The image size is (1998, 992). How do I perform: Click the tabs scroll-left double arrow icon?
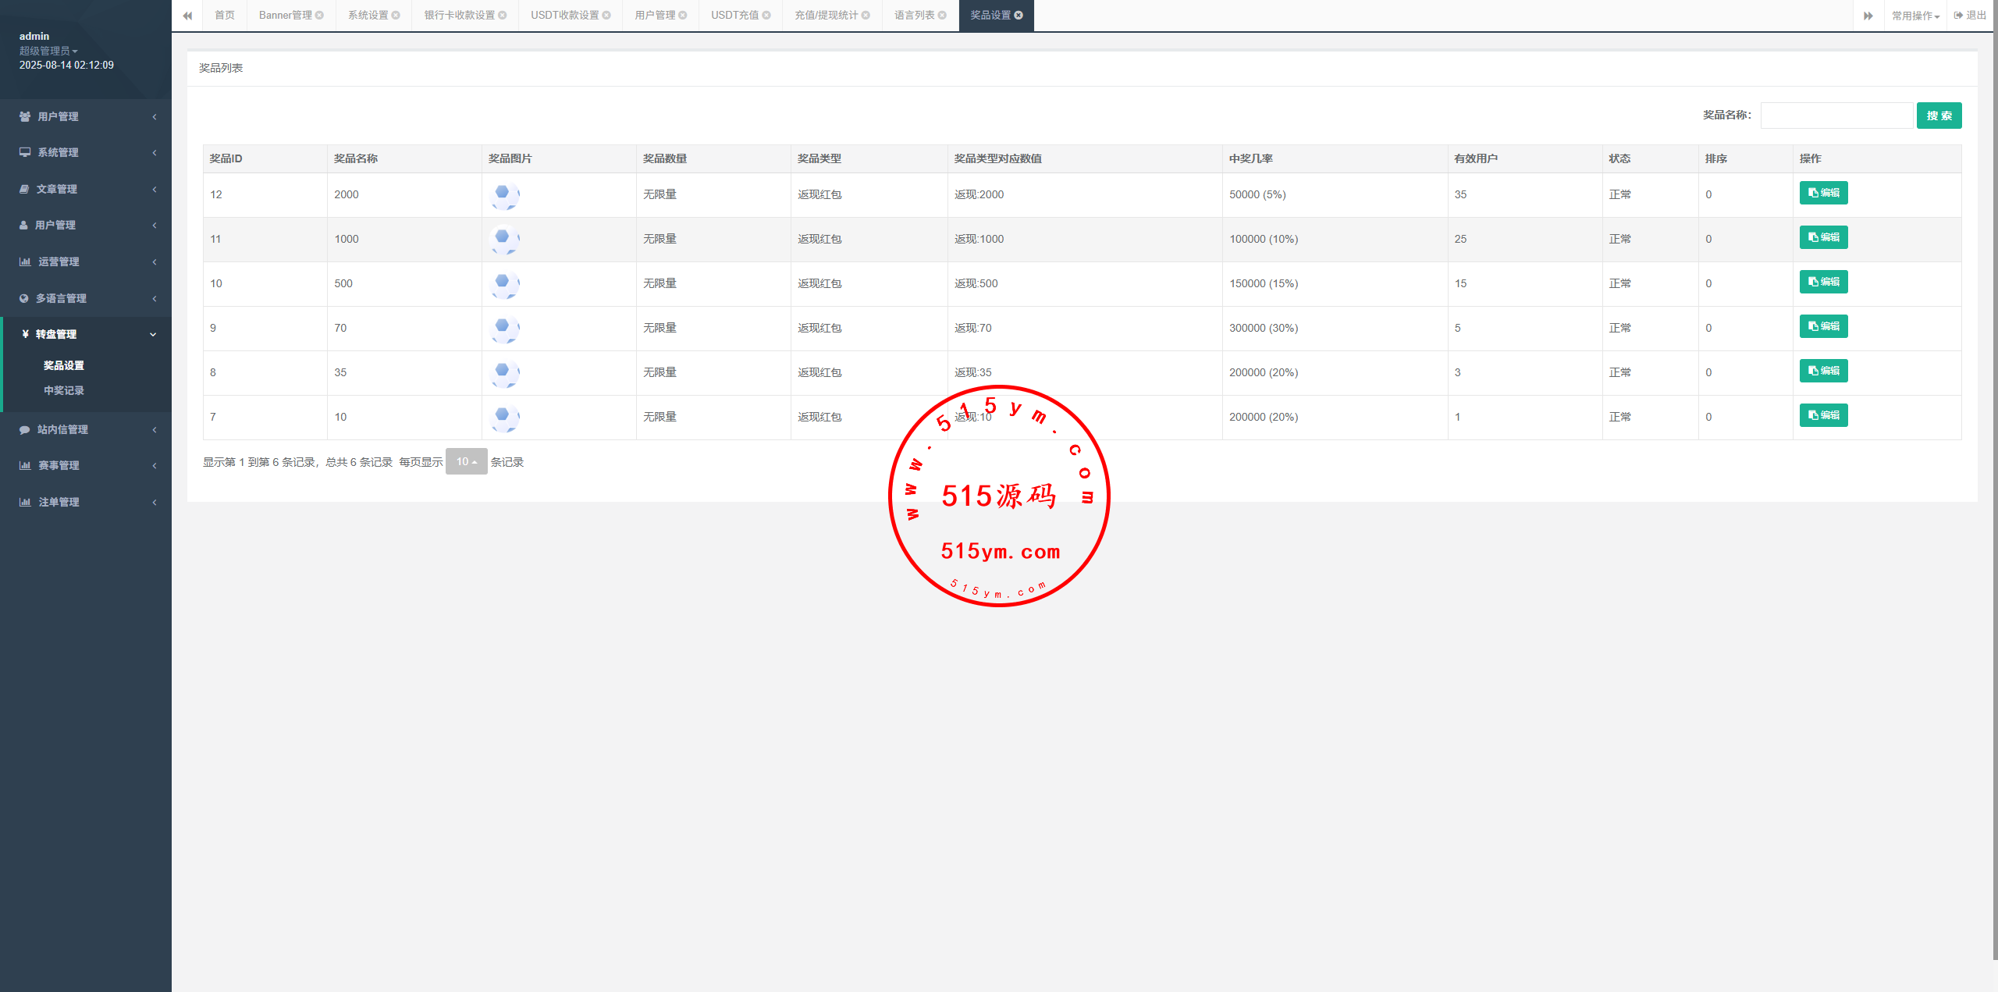tap(187, 16)
